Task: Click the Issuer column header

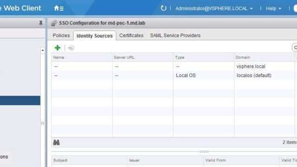Action: [165, 160]
